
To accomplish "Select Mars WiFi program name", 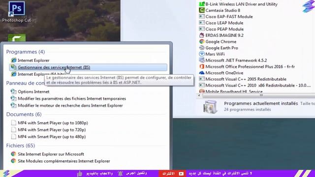I will [x=215, y=54].
